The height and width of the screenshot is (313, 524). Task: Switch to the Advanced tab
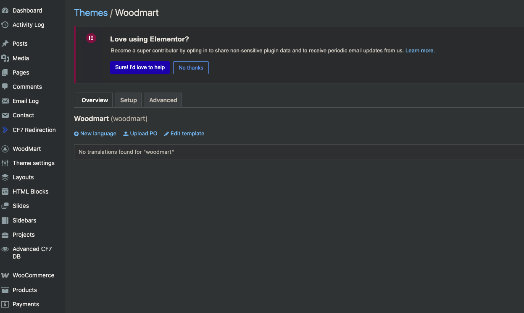[163, 100]
